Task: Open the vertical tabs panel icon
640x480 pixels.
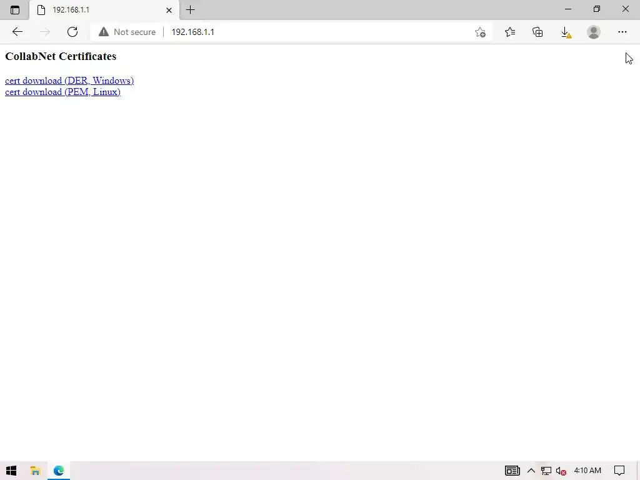Action: [x=15, y=10]
